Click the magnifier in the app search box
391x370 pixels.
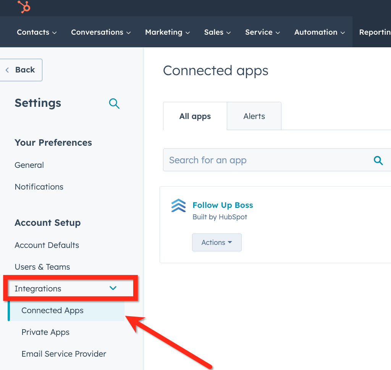[x=378, y=160]
